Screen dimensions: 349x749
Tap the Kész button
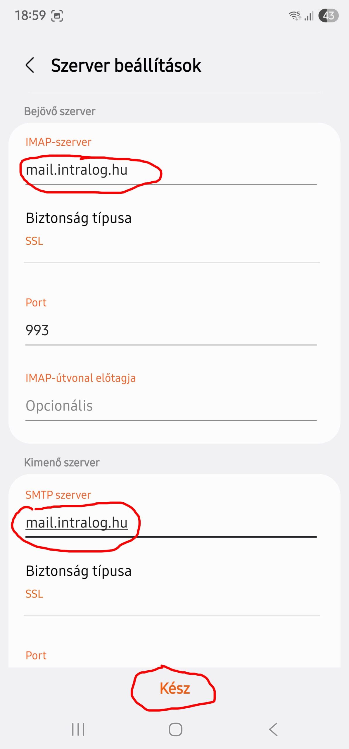coord(174,688)
